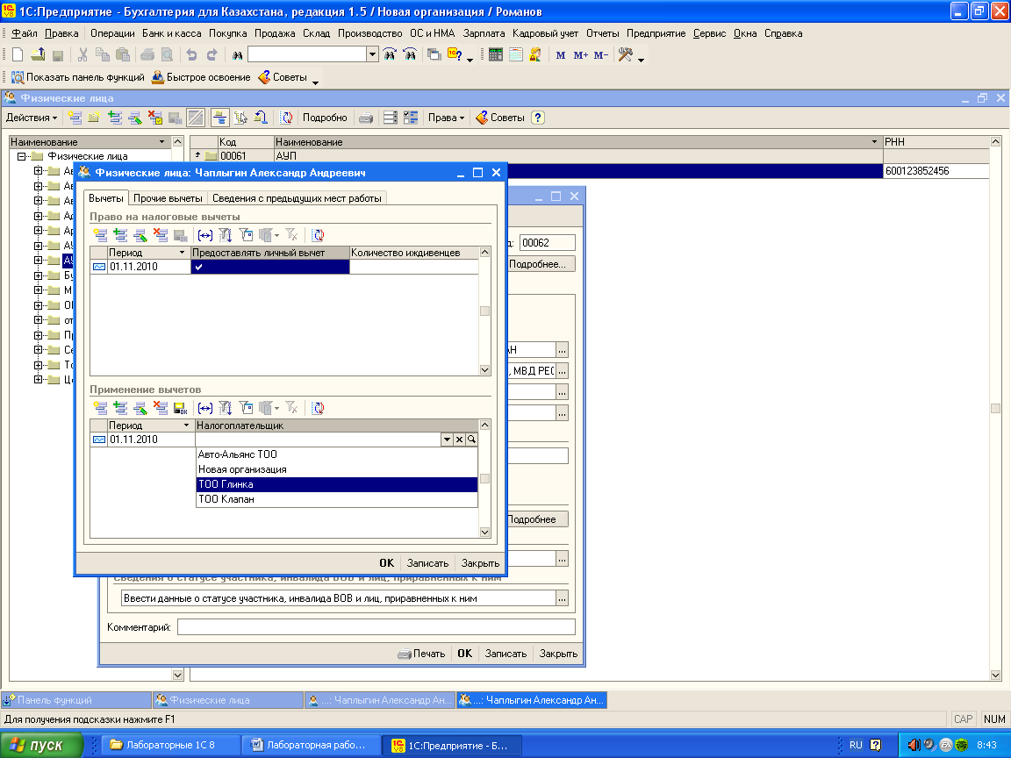Open the calculator icon in main toolbar
This screenshot has width=1011, height=758.
tap(495, 54)
